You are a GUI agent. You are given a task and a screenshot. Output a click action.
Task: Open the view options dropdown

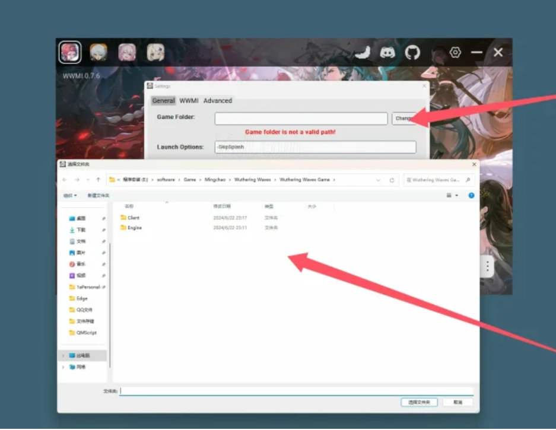(452, 195)
